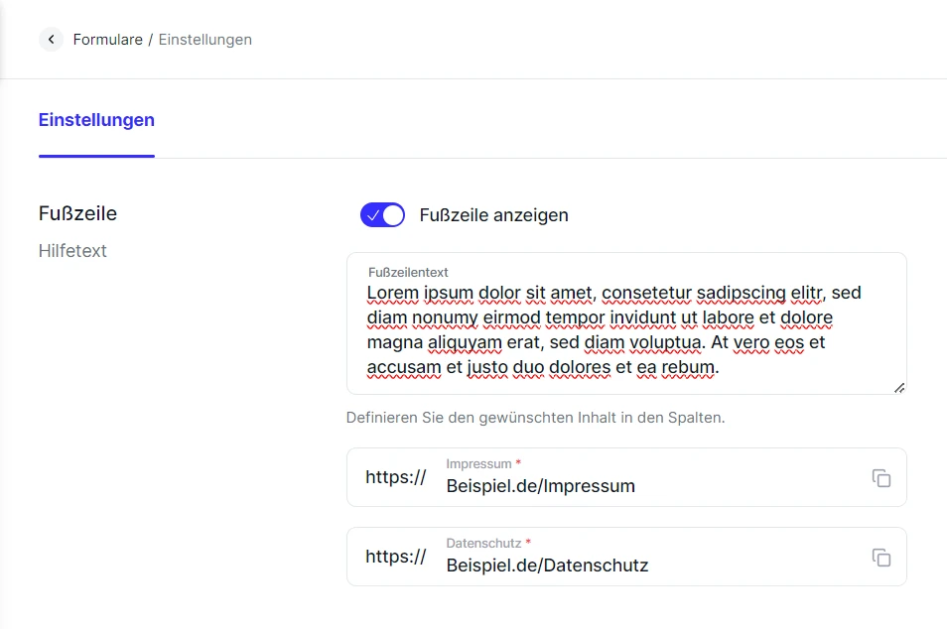Screen dimensions: 947x629
Task: Click the textarea resize handle
Action: 899,388
